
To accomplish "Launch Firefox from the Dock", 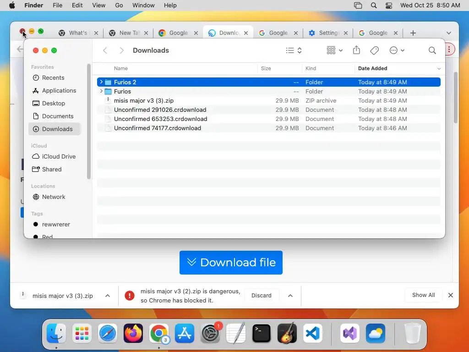I will 133,333.
